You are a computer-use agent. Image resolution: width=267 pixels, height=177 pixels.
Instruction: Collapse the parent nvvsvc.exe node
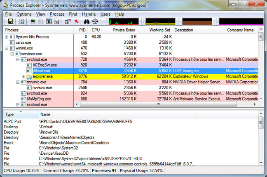click(18, 82)
